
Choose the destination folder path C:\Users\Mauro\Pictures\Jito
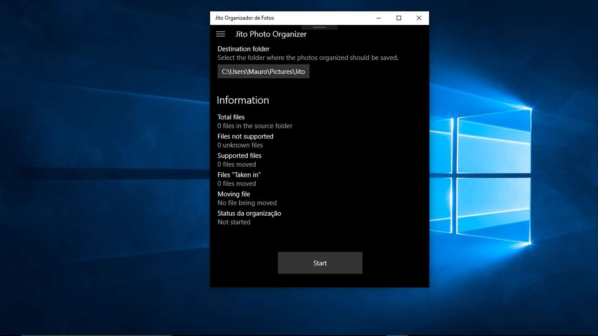tap(263, 71)
